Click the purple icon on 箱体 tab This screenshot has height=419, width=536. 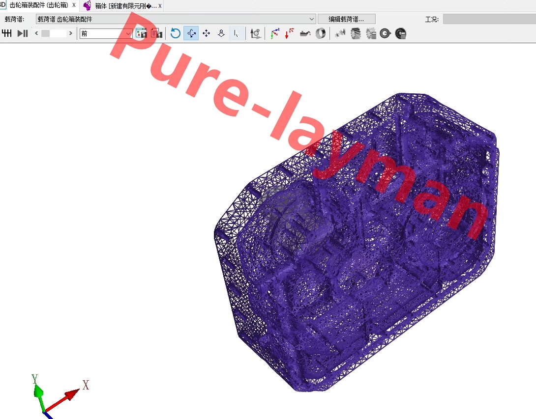(87, 5)
